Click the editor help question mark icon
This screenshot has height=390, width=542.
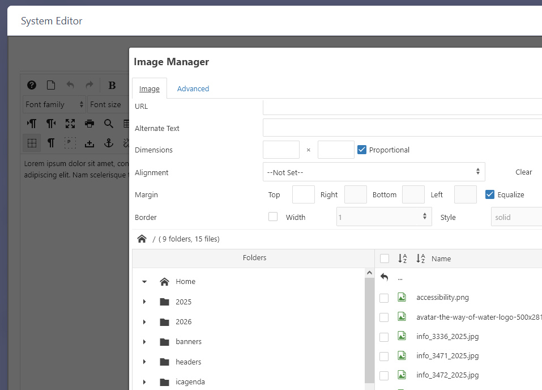32,85
